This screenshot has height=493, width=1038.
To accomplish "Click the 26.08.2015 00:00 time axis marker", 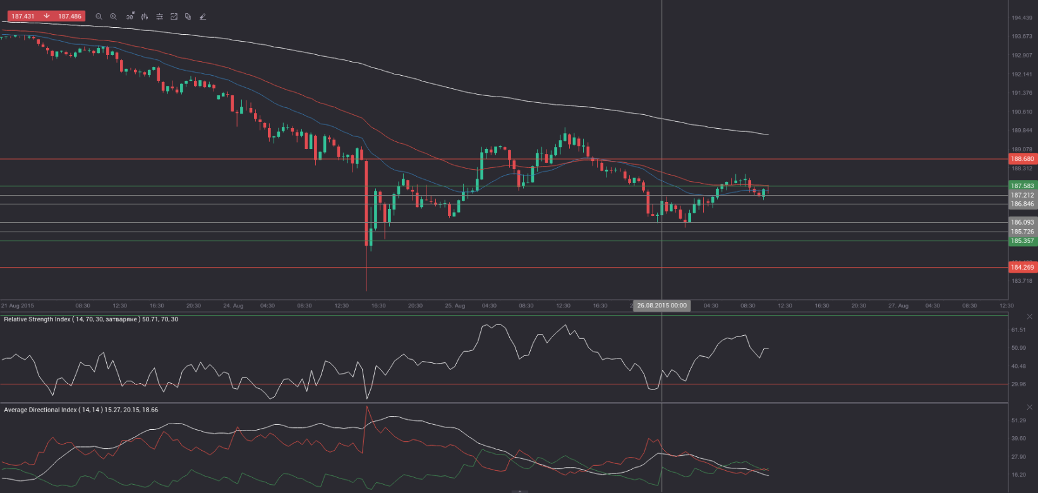I will click(x=661, y=306).
